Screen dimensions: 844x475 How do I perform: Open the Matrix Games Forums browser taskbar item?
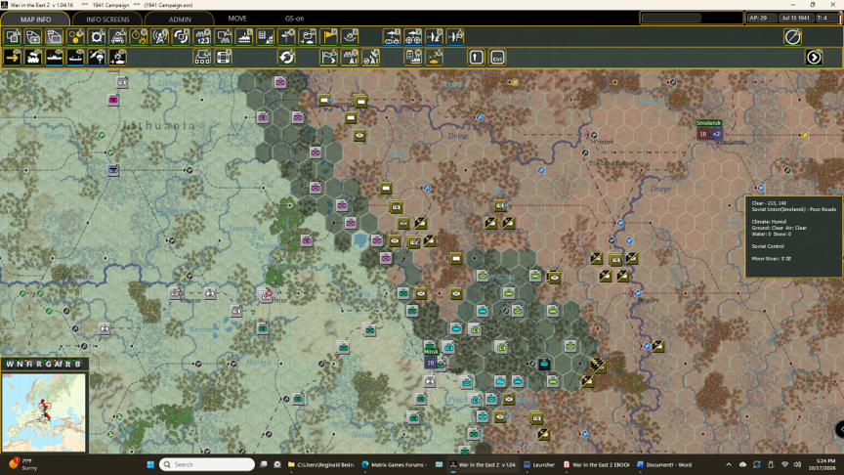(x=394, y=464)
